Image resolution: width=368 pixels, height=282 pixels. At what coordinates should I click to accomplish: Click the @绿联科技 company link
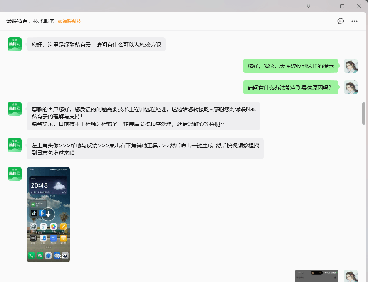pyautogui.click(x=69, y=21)
